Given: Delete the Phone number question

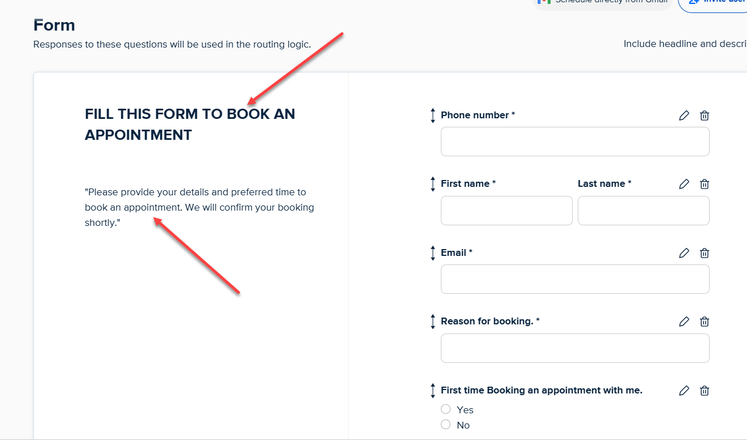Looking at the screenshot, I should 705,115.
